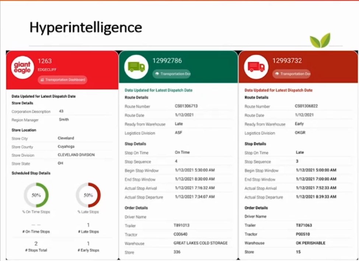Click Scheduled Stop Details heading
This screenshot has width=359, height=261.
pos(31,173)
